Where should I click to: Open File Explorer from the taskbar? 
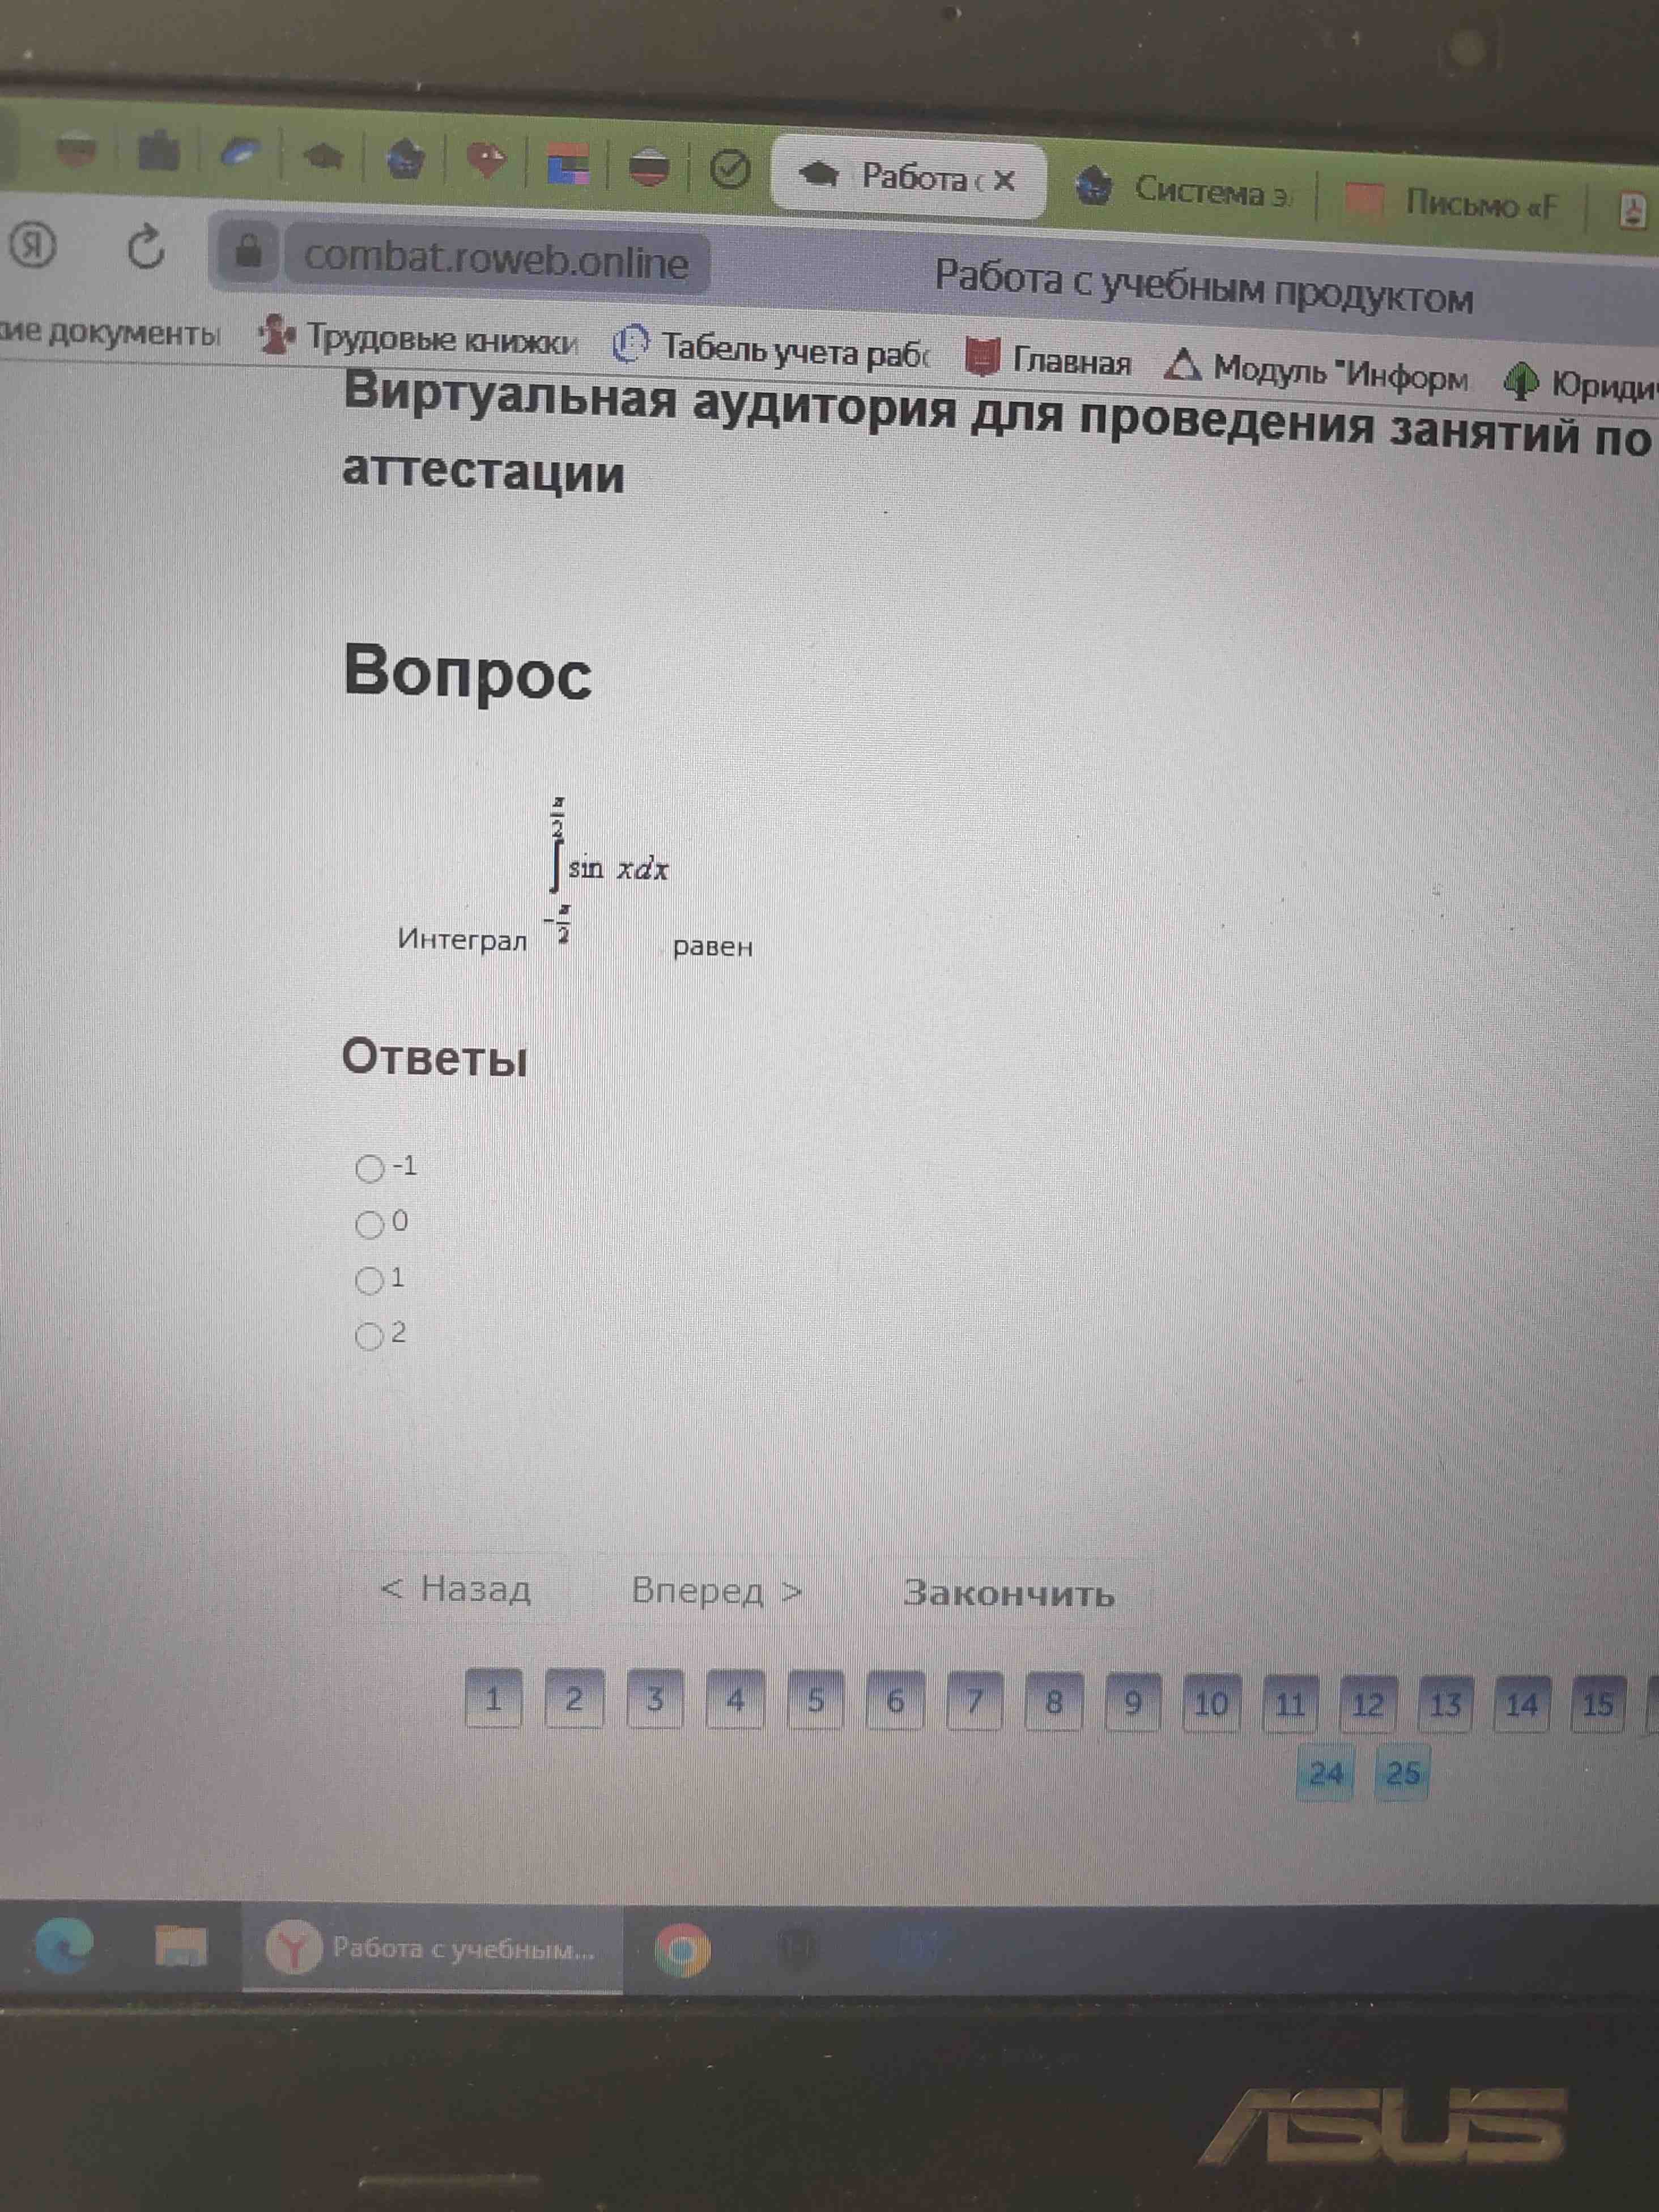pyautogui.click(x=181, y=1946)
